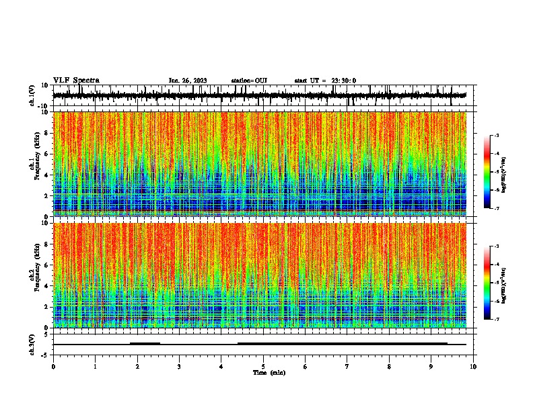The image size is (533, 411).
Task: Click time axis tick label '0'
Action: [53, 367]
